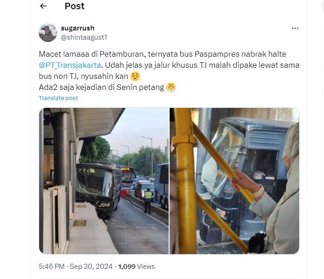
Task: Click the relieved face emoji after 'nyusahin kan'
Action: click(135, 76)
